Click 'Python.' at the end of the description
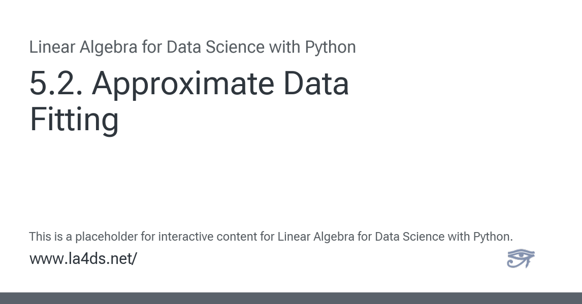 tap(493, 237)
